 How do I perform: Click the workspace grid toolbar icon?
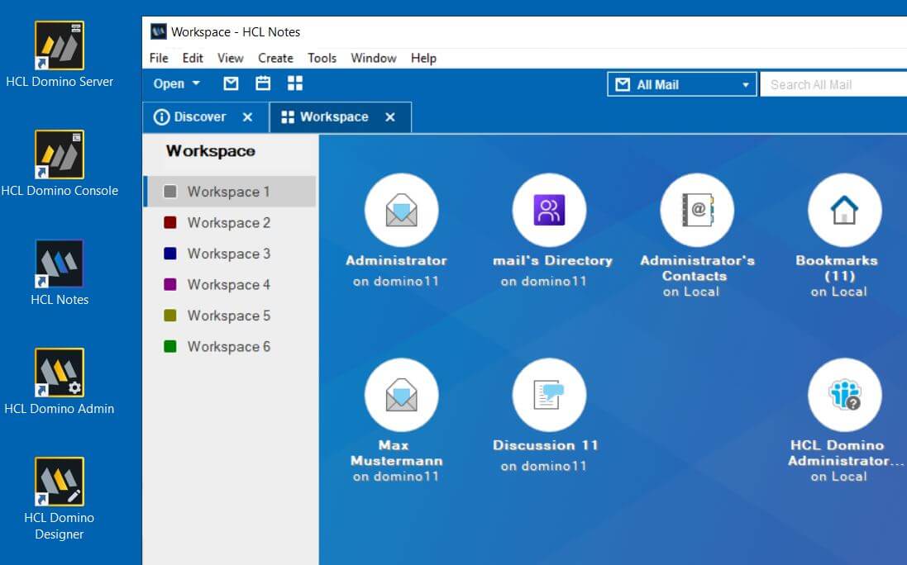click(x=295, y=83)
